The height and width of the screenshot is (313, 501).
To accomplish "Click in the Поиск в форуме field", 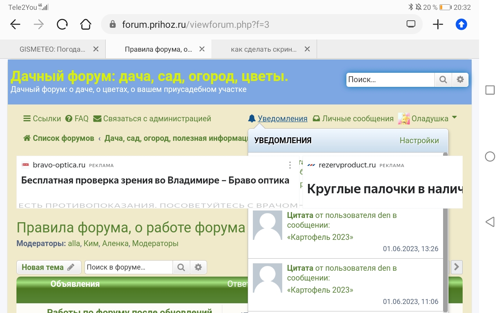I will 128,268.
